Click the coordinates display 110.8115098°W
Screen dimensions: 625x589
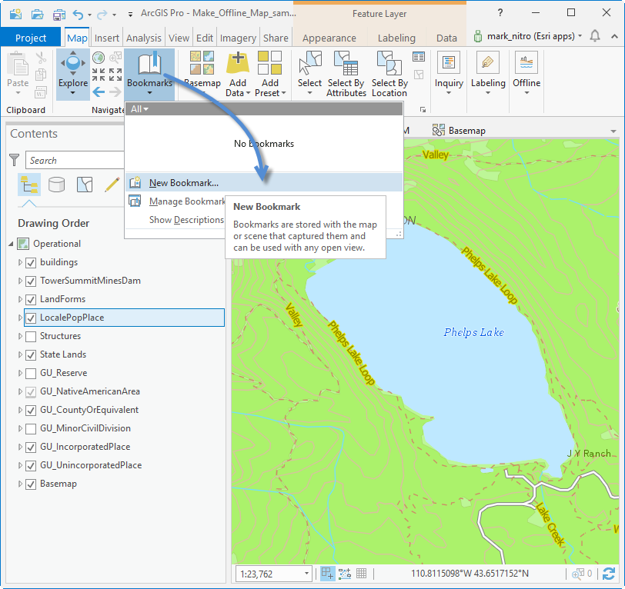click(x=470, y=574)
